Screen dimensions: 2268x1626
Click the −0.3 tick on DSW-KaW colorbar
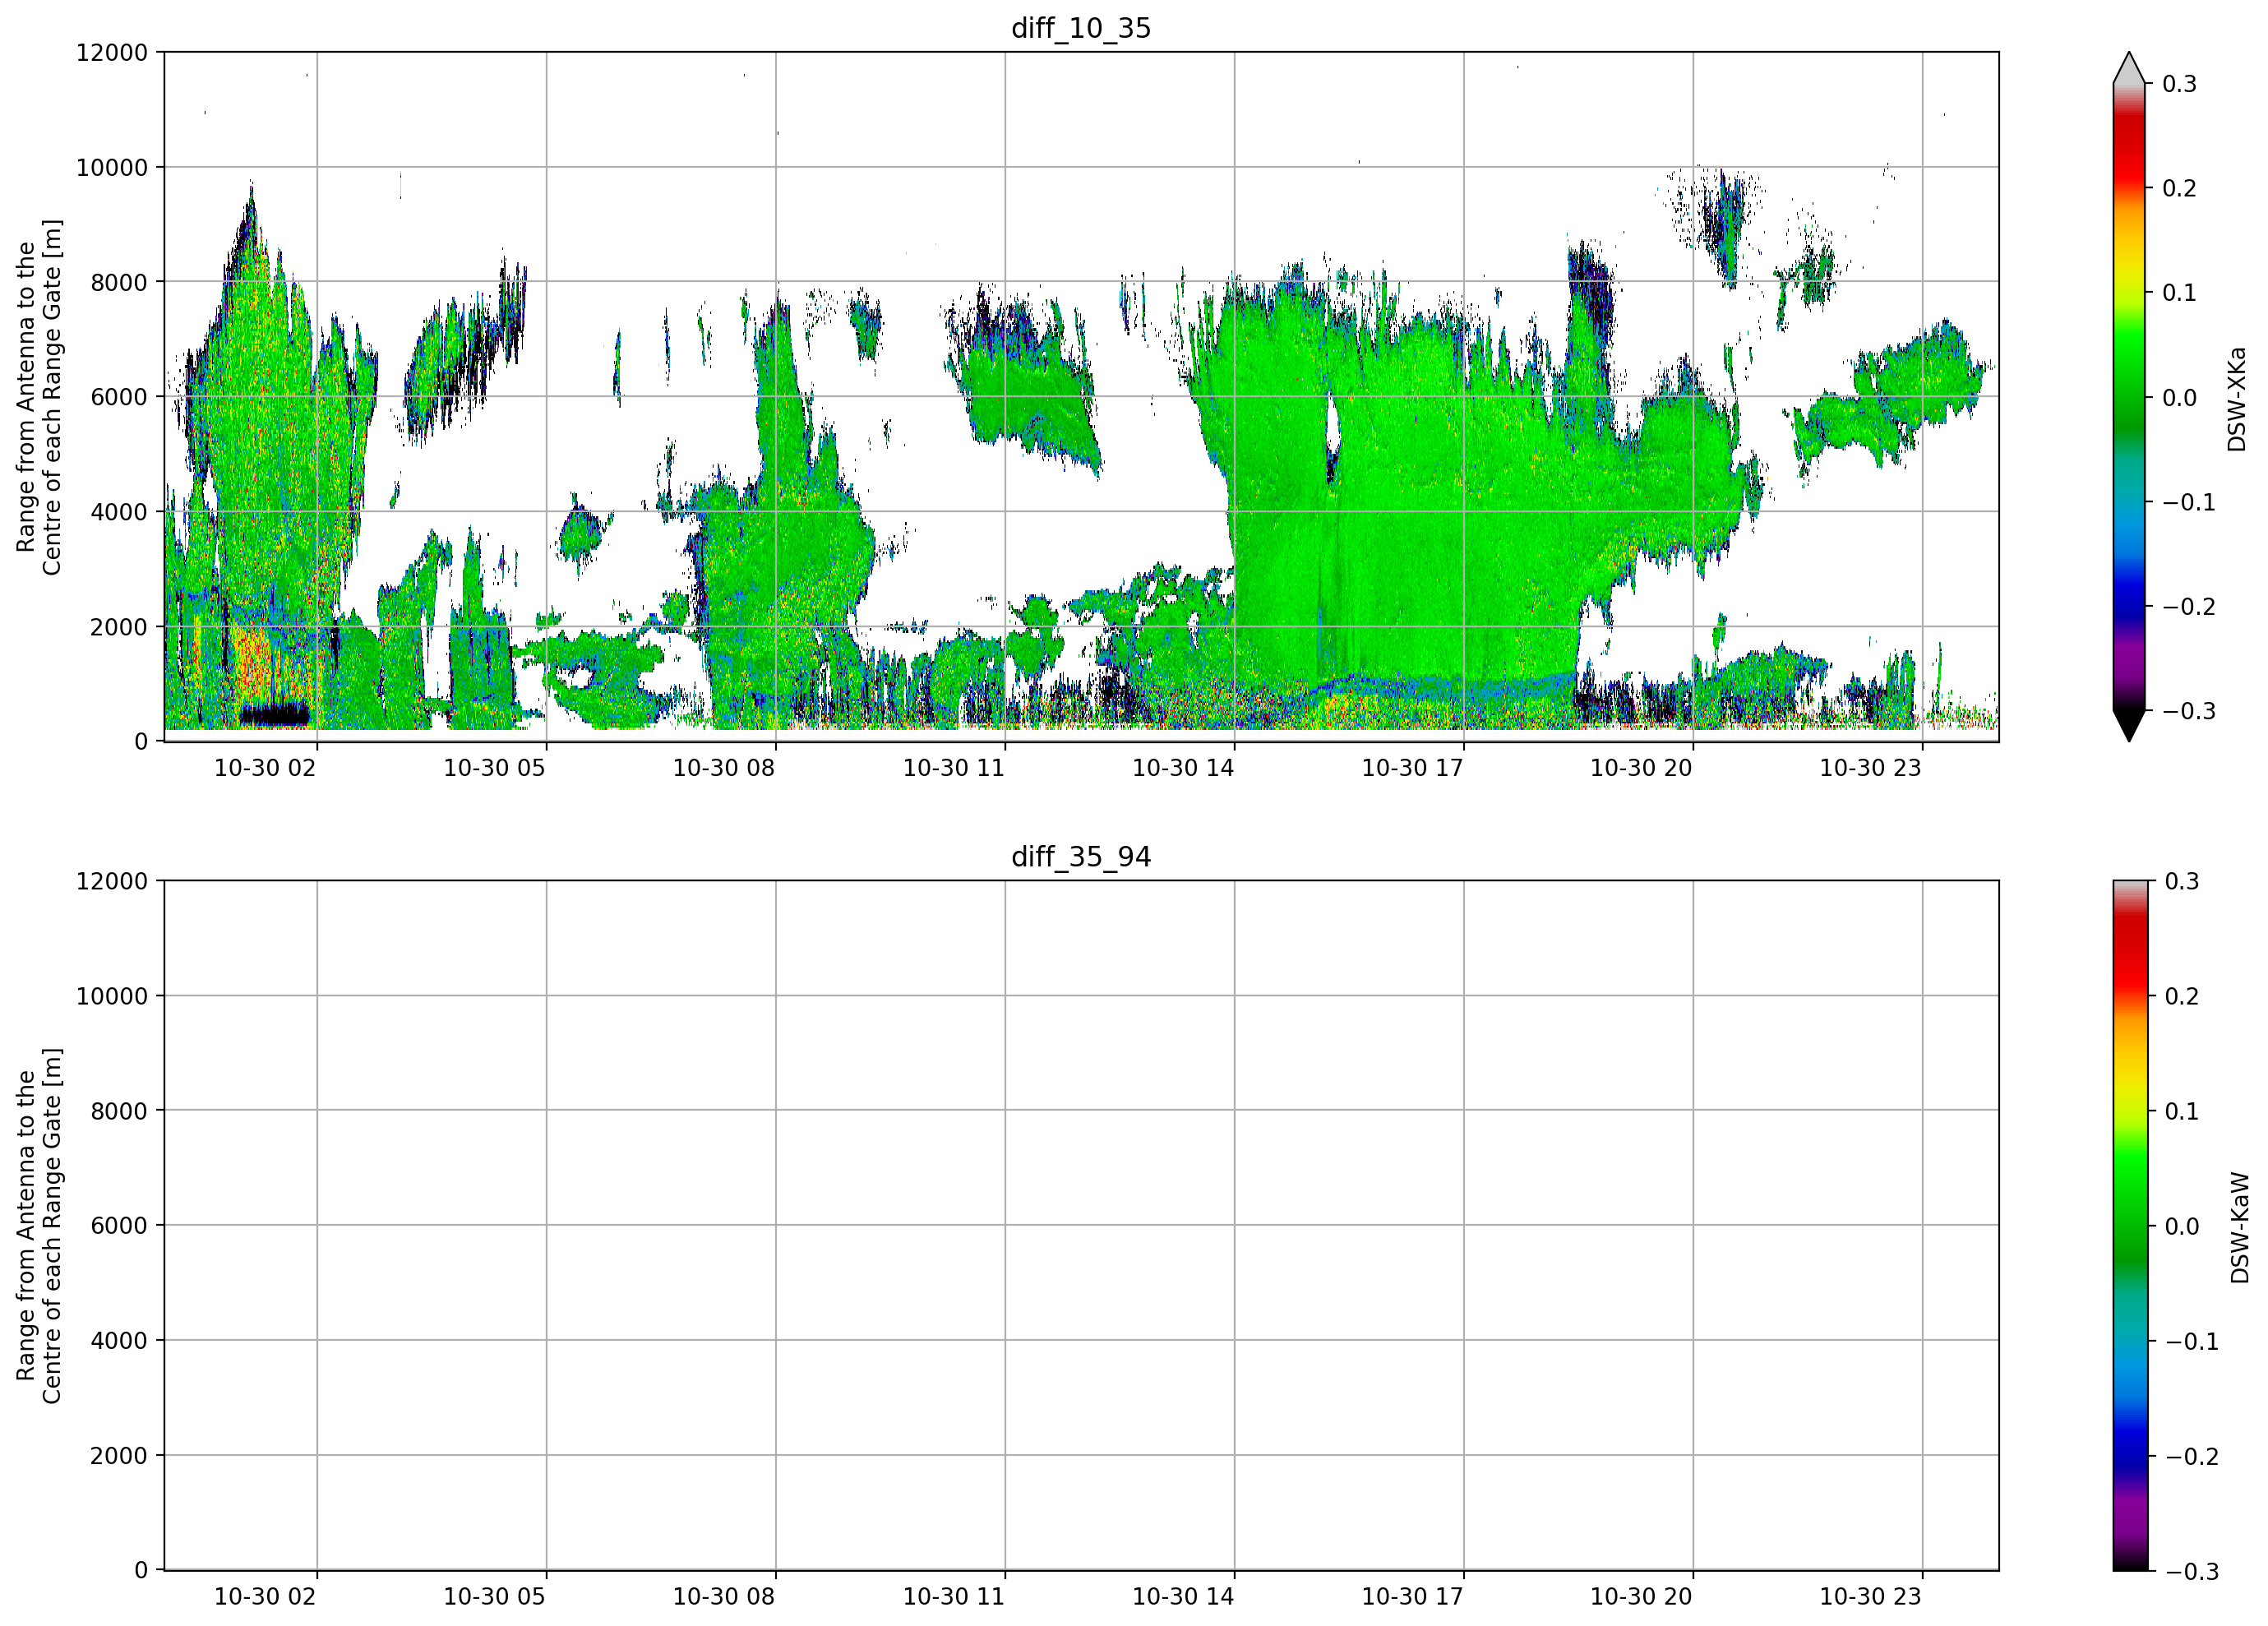click(x=2192, y=1571)
